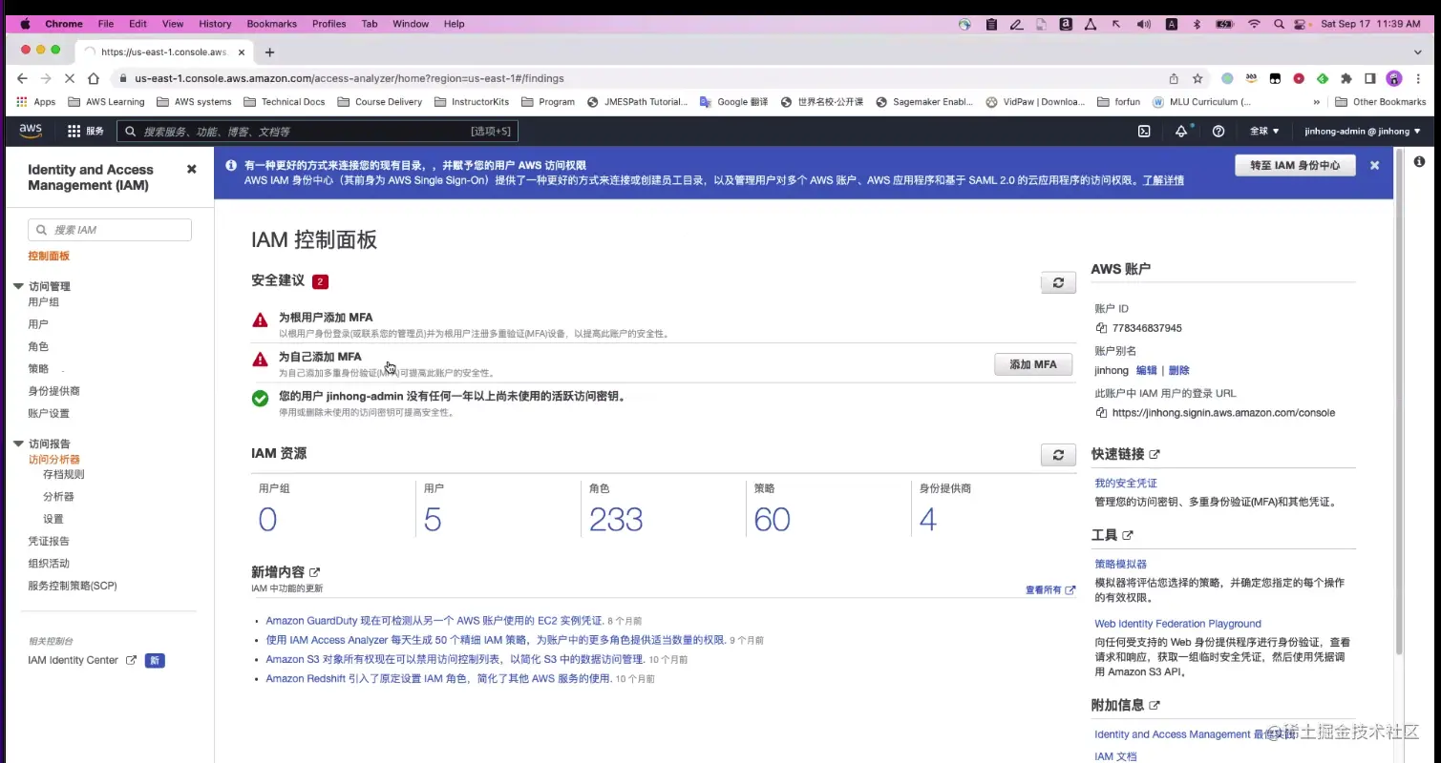Click the page vertical scrollbar
Image resolution: width=1441 pixels, height=763 pixels.
tap(1400, 401)
